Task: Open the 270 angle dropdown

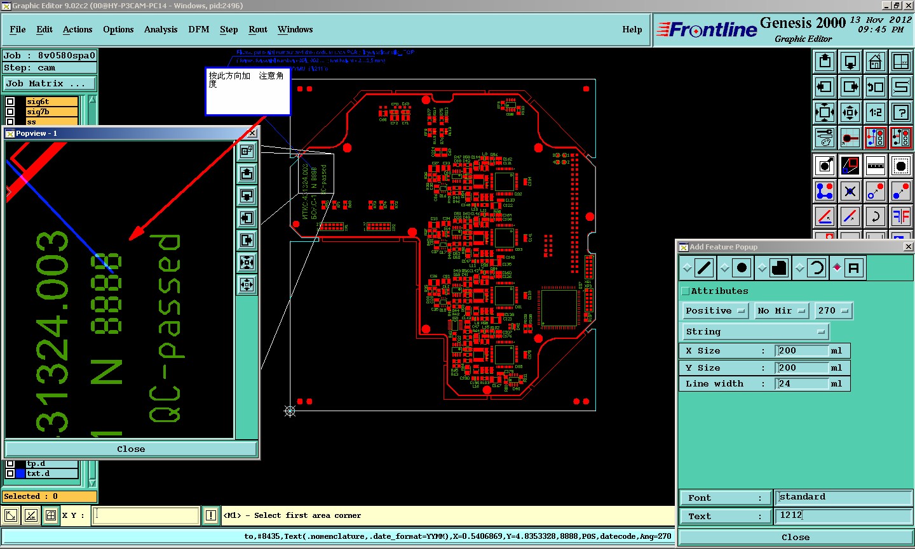Action: click(834, 311)
